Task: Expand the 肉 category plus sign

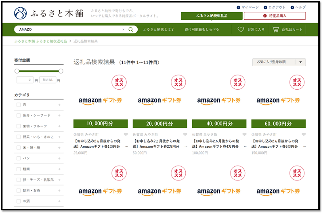Action: pos(59,105)
